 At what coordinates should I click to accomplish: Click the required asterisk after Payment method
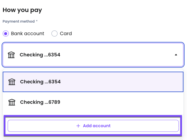[37, 21]
